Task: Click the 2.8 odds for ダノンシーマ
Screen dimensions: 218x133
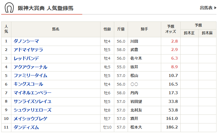Action: tap(174, 41)
